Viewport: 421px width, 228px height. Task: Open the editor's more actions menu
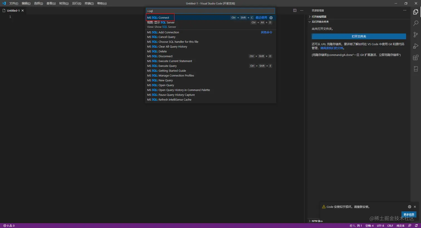tap(302, 11)
